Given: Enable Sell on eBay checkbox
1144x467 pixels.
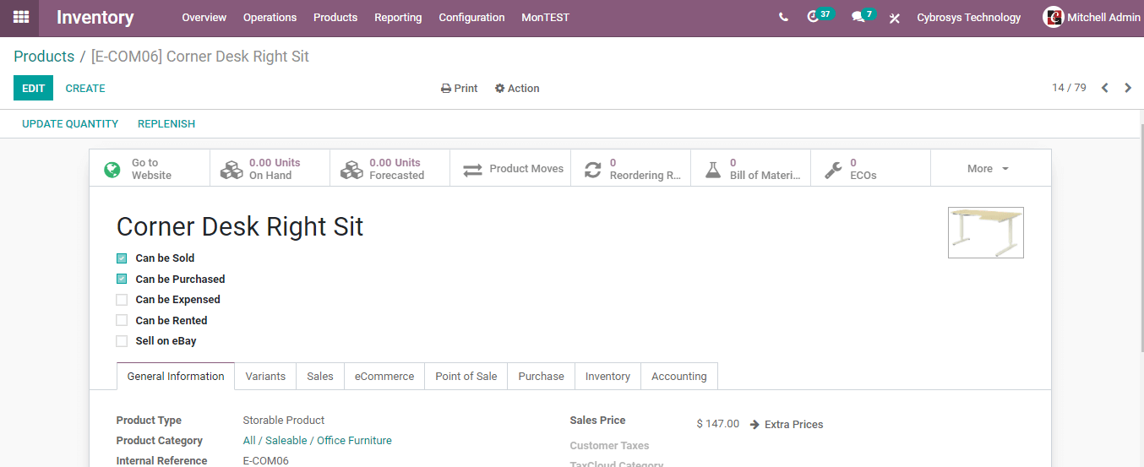Looking at the screenshot, I should point(122,341).
